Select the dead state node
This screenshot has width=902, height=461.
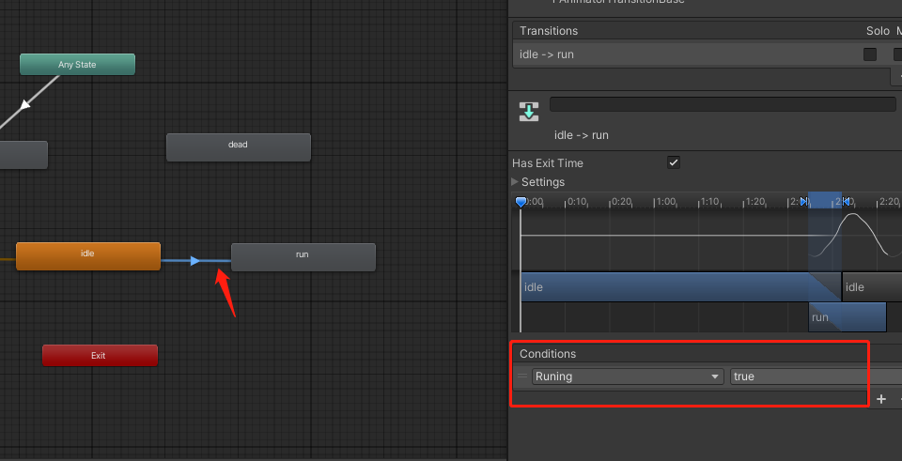coord(238,147)
